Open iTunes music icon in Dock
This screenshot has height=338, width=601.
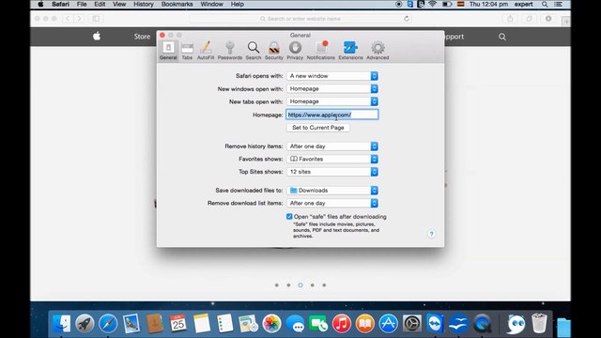click(342, 323)
